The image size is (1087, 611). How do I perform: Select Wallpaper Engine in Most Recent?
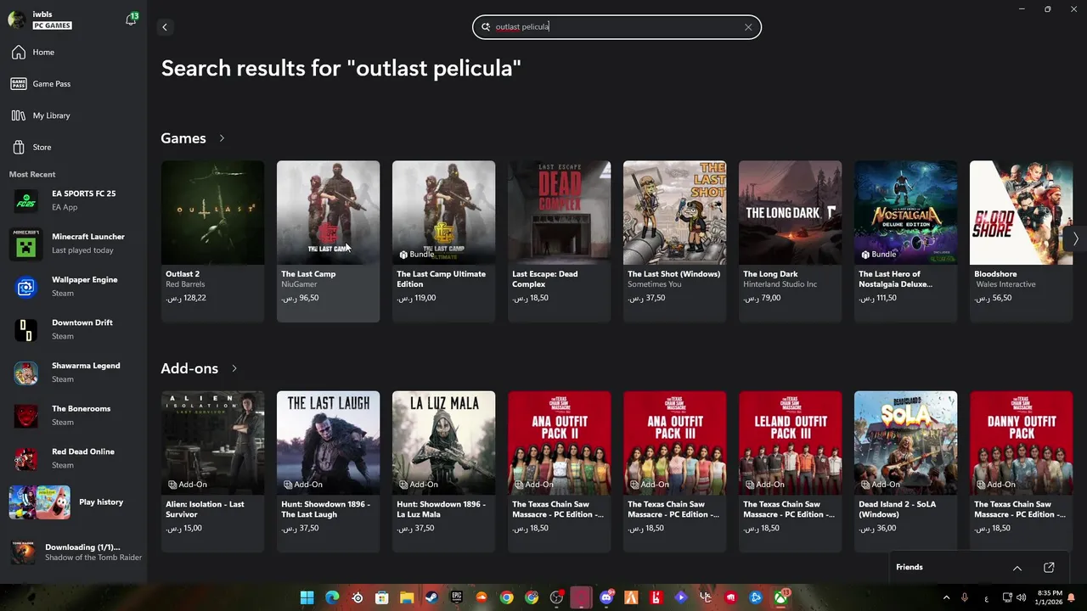coord(73,287)
